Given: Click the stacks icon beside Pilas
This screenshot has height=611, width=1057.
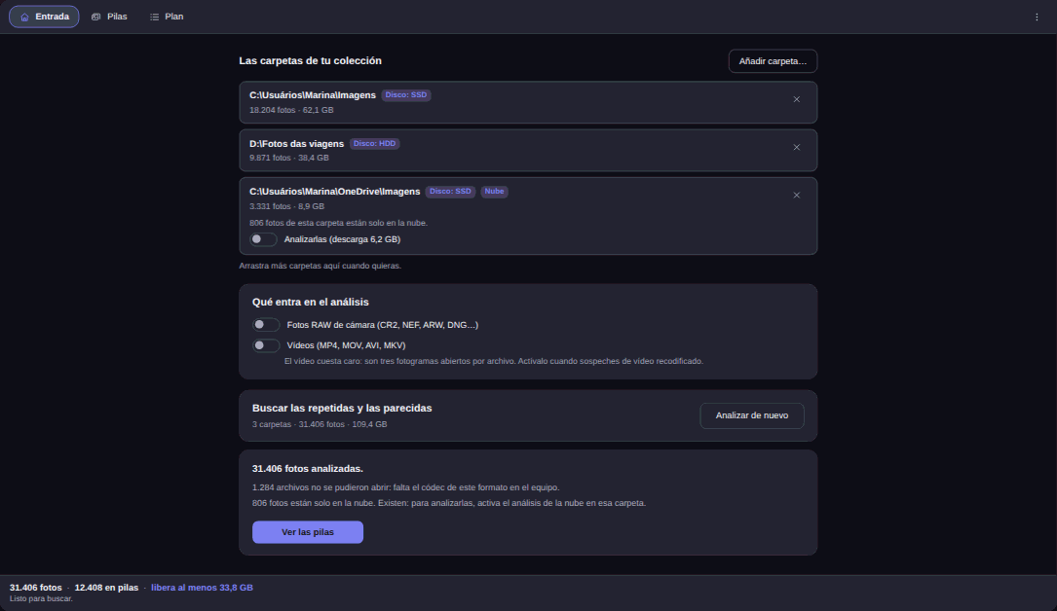Looking at the screenshot, I should 95,17.
